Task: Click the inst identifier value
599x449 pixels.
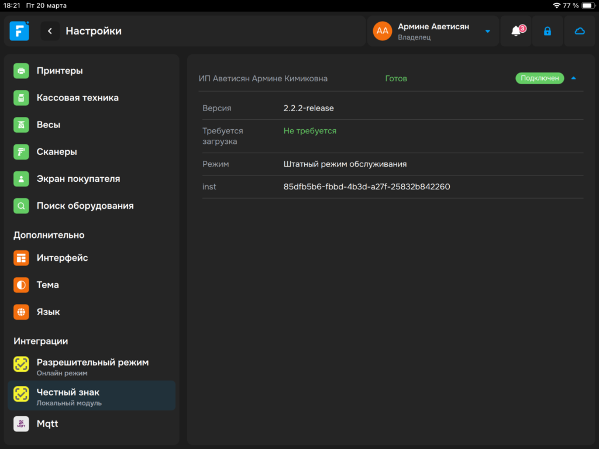Action: [x=367, y=186]
